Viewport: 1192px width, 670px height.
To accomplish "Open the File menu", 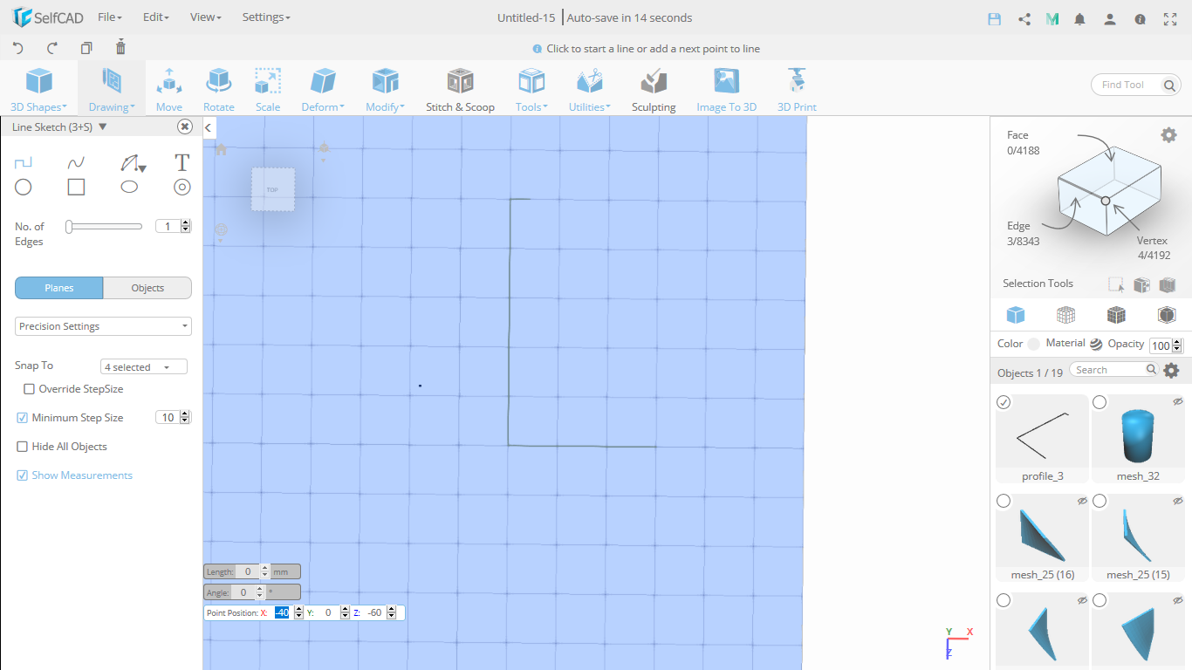I will 110,17.
